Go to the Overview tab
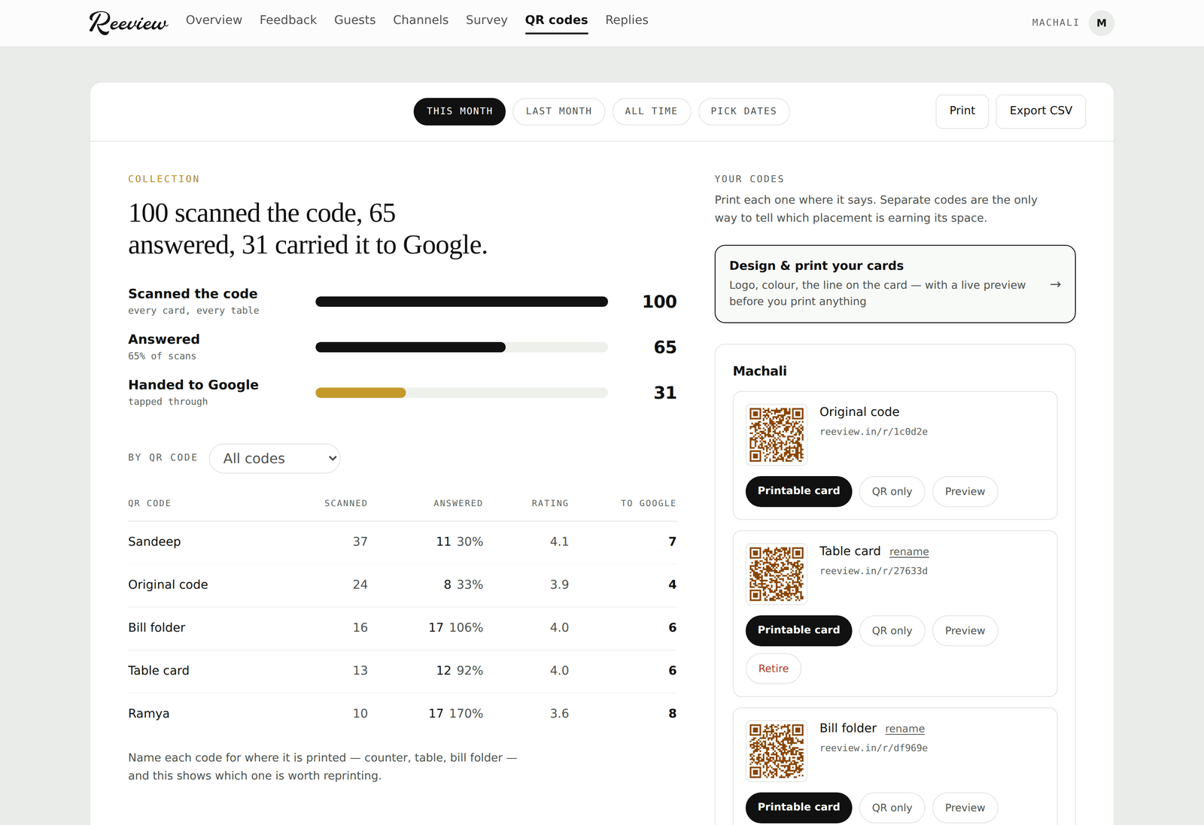The width and height of the screenshot is (1204, 825). pos(214,20)
